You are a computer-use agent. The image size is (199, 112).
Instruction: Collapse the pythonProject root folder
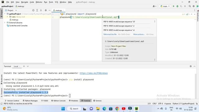[x=5, y=14]
